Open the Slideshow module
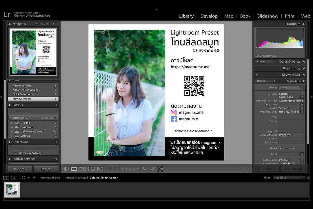This screenshot has height=209, width=313. tap(268, 16)
